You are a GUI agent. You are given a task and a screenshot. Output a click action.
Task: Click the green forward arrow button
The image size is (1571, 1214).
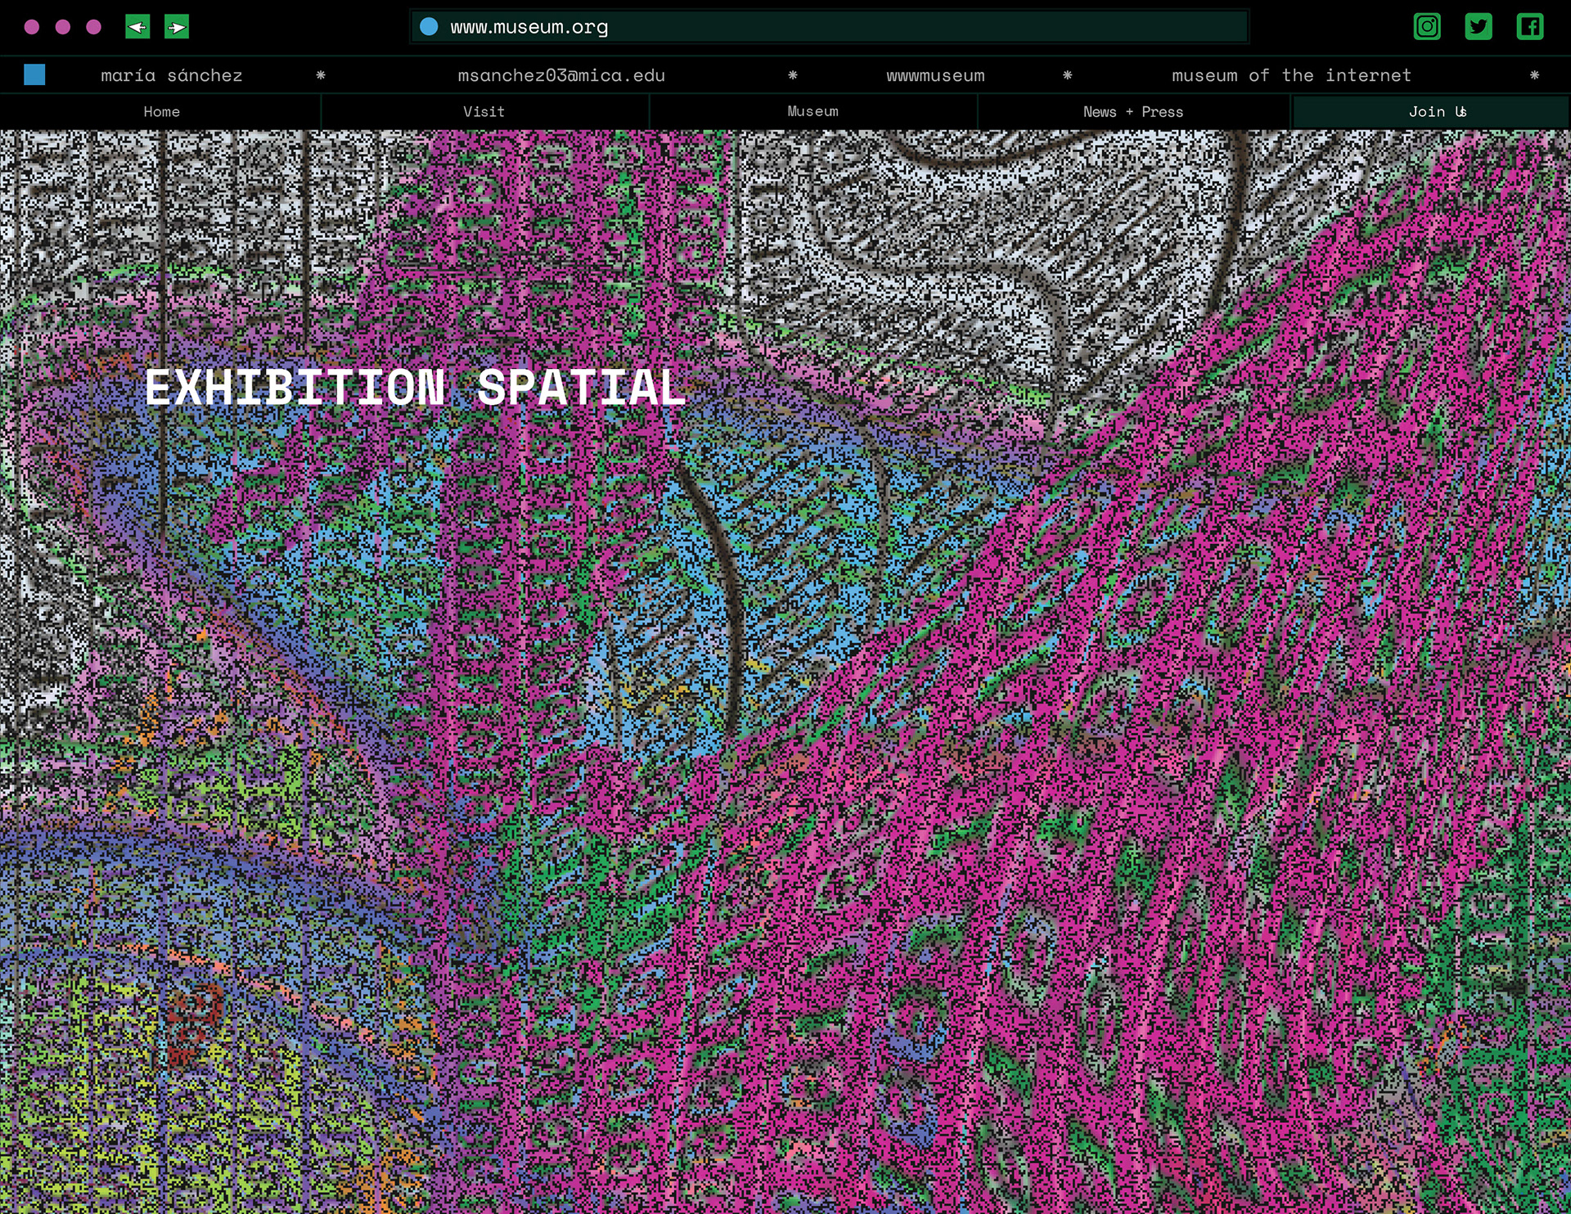click(177, 27)
